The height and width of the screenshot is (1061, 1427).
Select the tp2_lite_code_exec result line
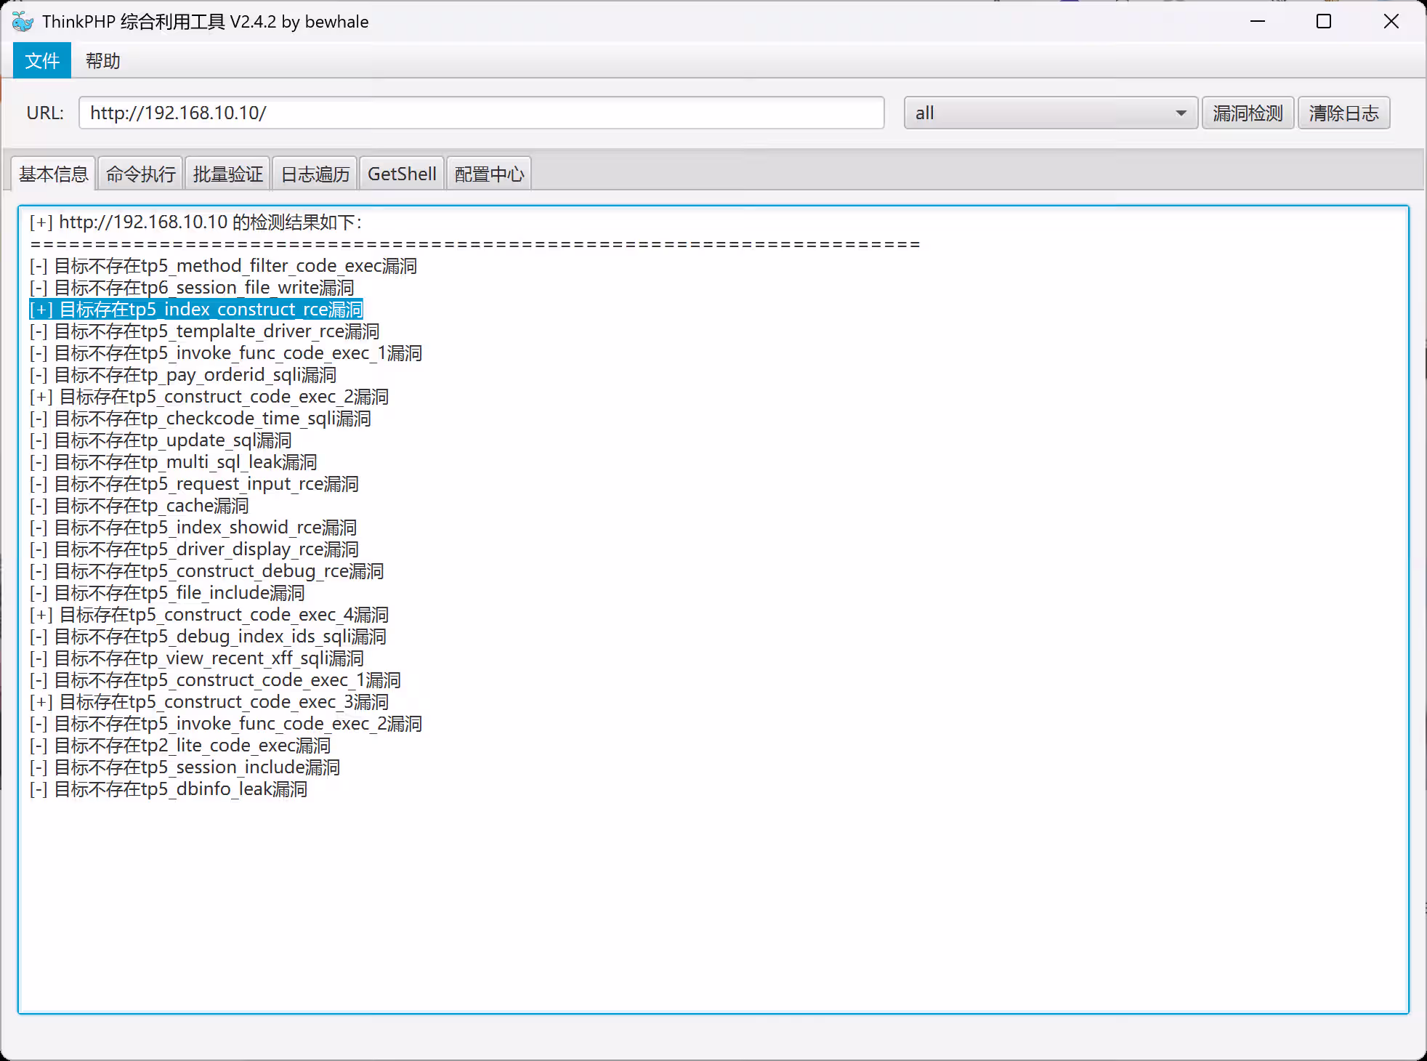[x=180, y=745]
